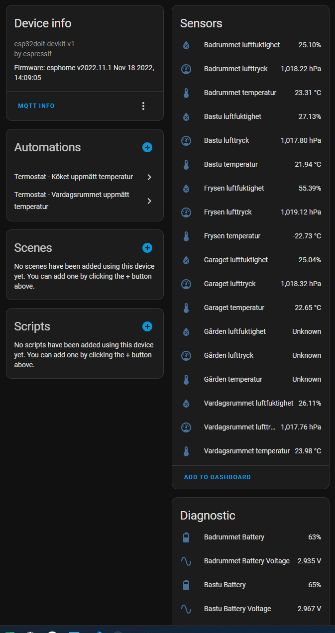The image size is (335, 633).
Task: Click the Garaget temperatur thermometer icon
Action: 186,308
